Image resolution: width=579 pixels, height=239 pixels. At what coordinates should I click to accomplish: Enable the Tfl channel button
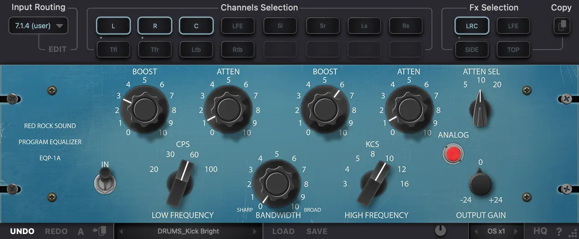point(113,50)
